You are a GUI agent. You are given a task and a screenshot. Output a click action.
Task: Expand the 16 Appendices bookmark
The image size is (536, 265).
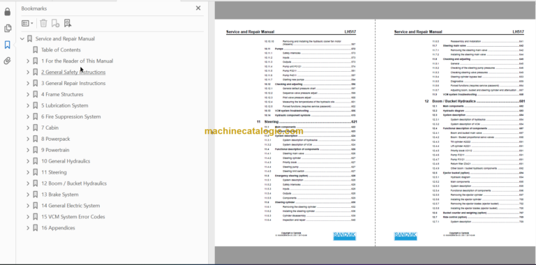[28, 228]
